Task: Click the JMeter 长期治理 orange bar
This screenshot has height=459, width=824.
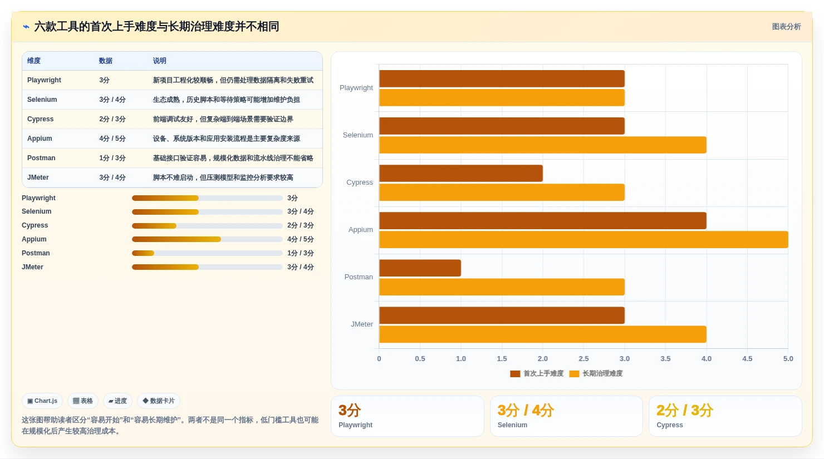Action: coord(543,334)
